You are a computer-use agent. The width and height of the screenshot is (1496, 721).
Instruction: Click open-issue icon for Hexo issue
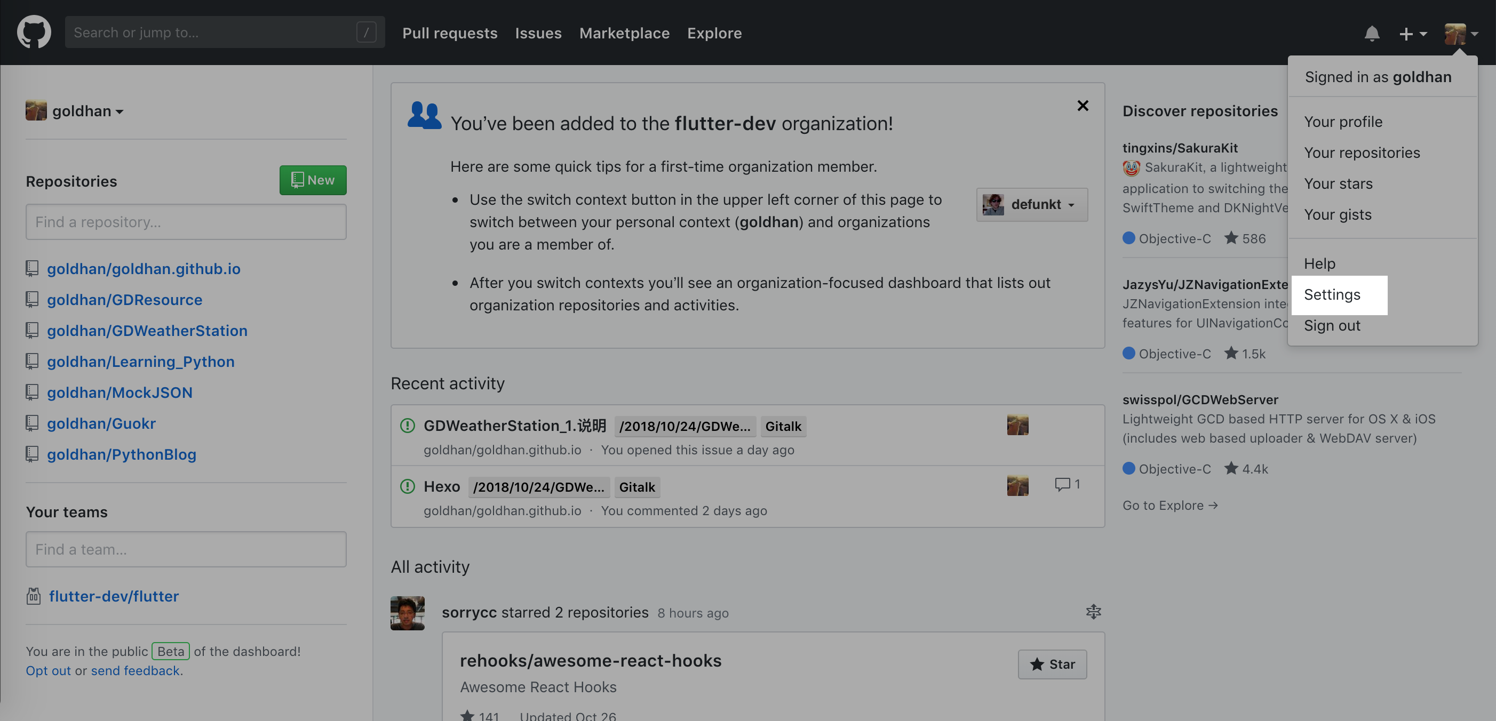pyautogui.click(x=408, y=486)
